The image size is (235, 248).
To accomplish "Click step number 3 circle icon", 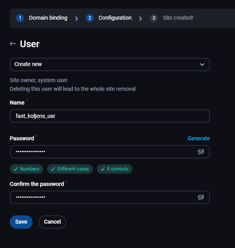I will click(x=154, y=18).
